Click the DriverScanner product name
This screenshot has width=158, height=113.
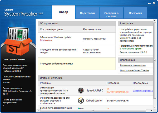95,100
